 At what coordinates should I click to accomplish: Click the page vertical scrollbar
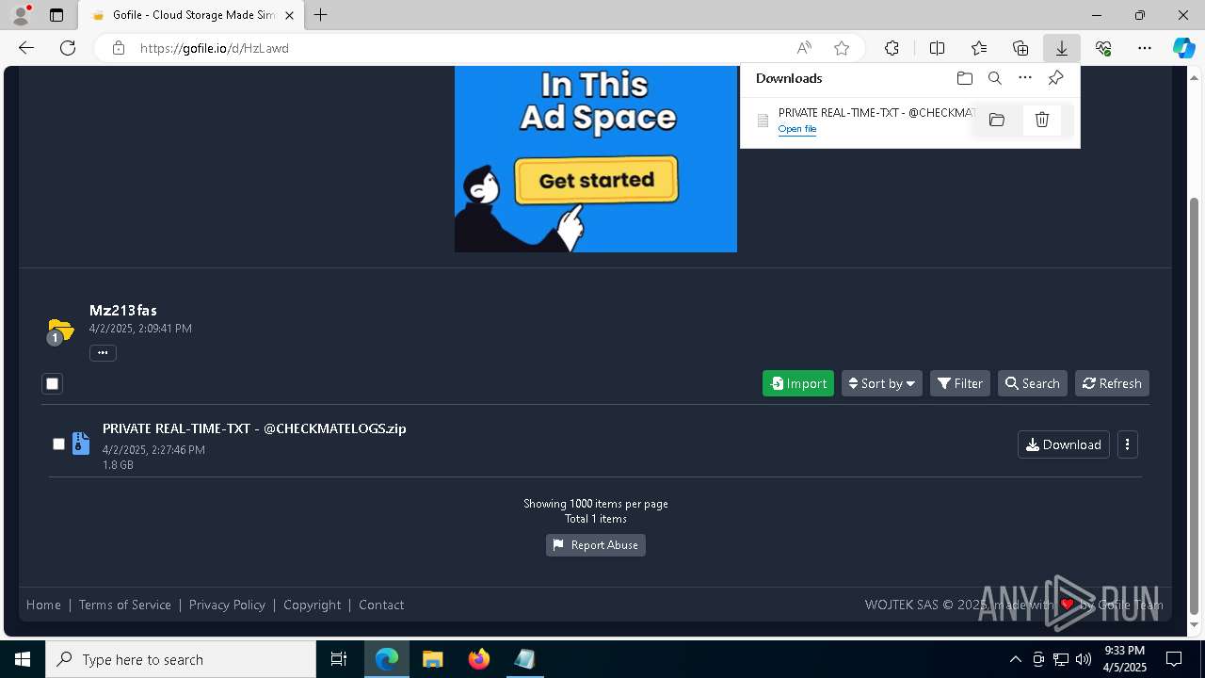pos(1195,405)
